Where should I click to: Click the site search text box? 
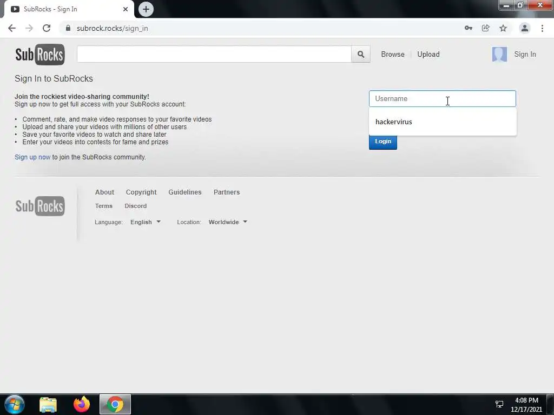[214, 55]
